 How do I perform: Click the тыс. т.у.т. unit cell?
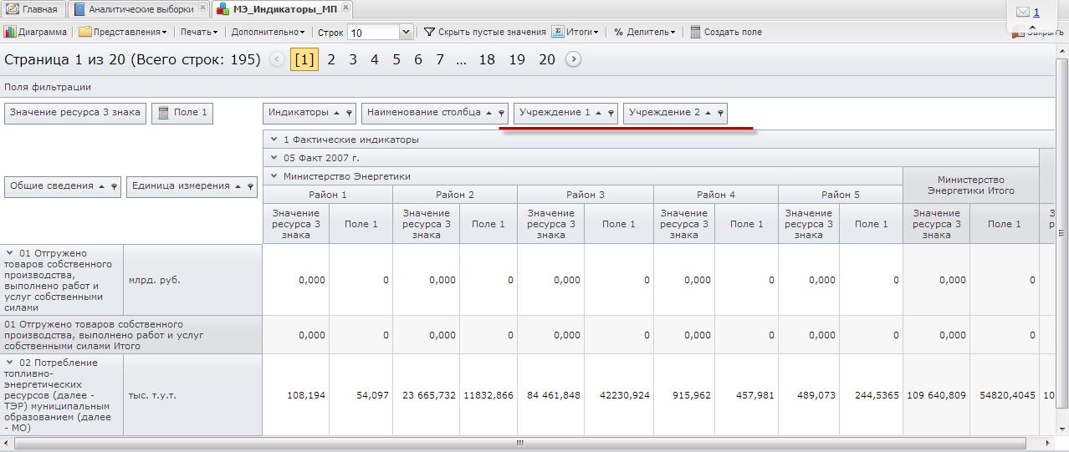tap(192, 395)
